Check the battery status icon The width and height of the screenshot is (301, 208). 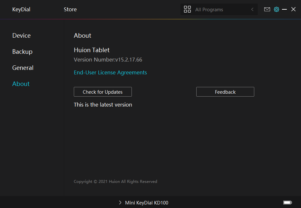pyautogui.click(x=287, y=203)
